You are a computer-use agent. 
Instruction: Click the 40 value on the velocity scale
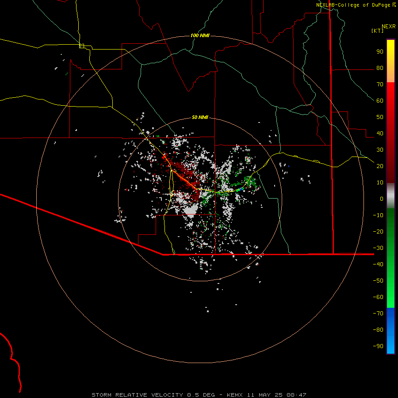pos(380,133)
